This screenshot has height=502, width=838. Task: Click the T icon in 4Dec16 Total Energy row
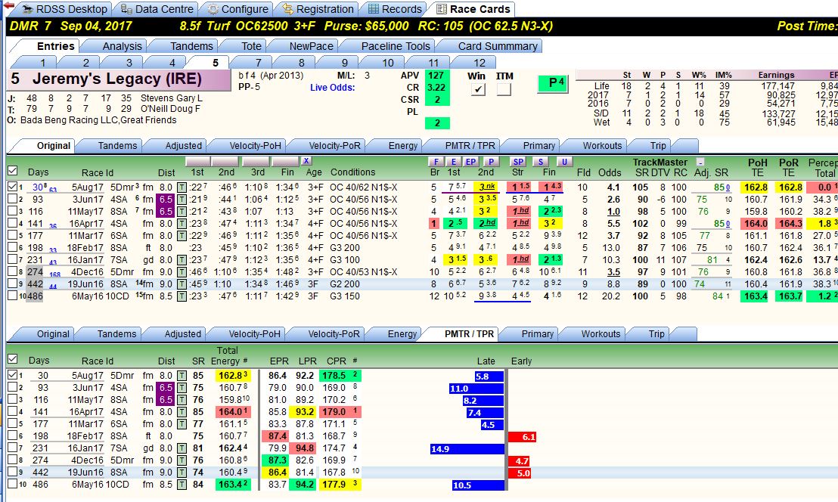click(x=182, y=460)
